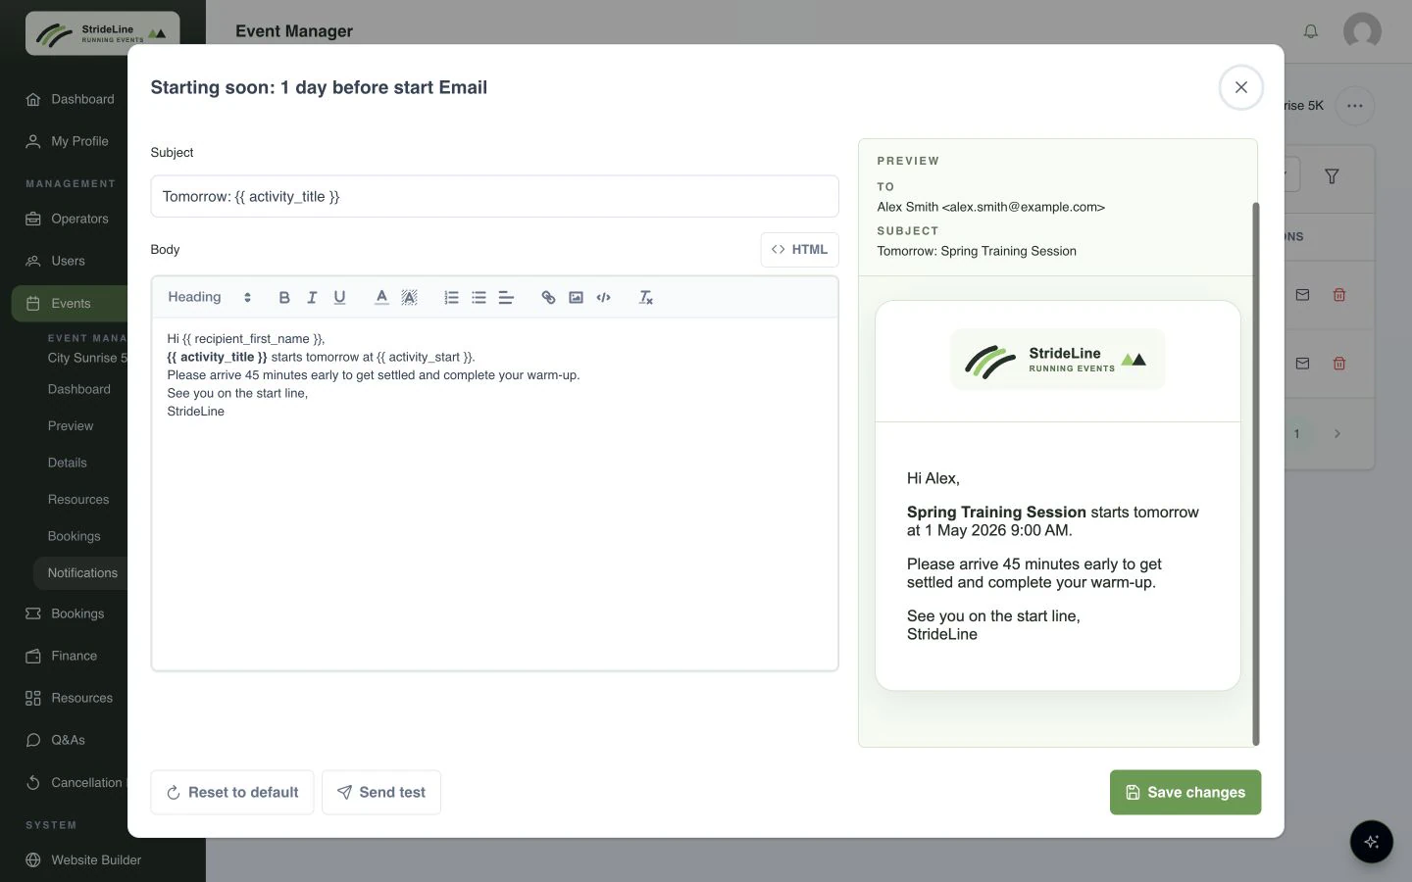This screenshot has height=882, width=1412.
Task: Click the filter funnel icon
Action: [1332, 176]
